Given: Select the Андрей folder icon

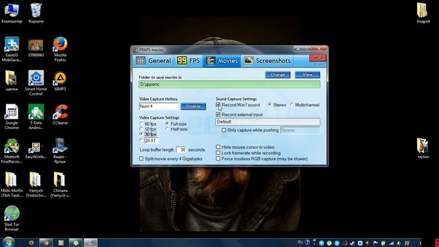Looking at the screenshot, I should tap(423, 12).
